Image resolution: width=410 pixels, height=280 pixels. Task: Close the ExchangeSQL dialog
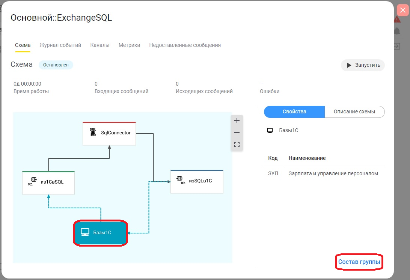coord(402,10)
